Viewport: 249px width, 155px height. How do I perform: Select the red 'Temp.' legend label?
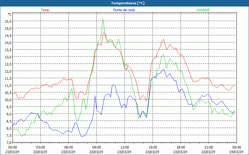[45, 10]
